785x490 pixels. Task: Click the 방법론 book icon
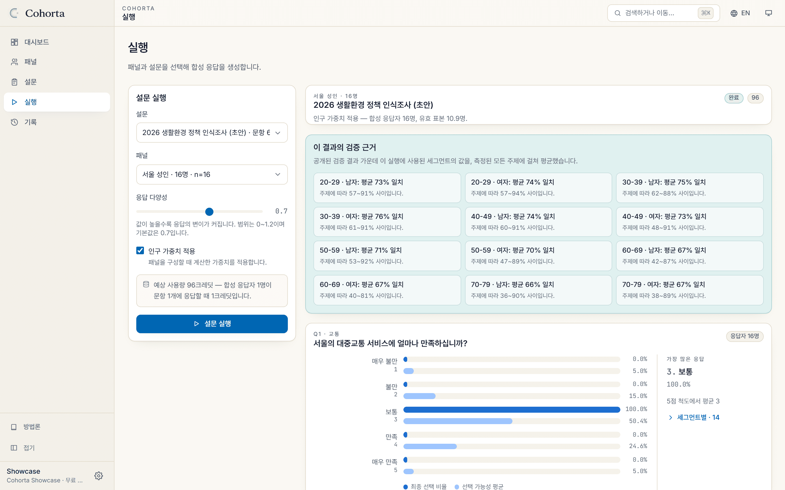pyautogui.click(x=14, y=427)
